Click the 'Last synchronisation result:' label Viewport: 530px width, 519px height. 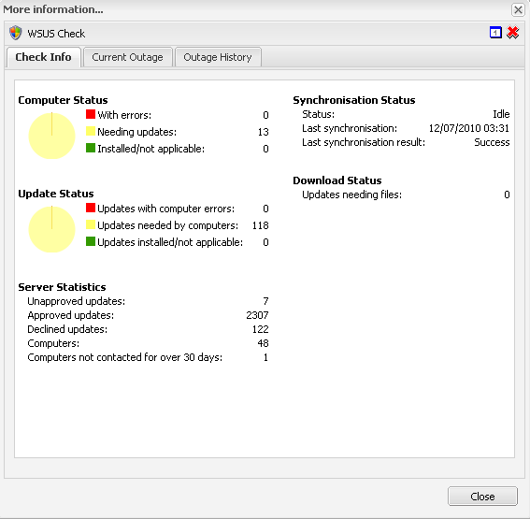tap(364, 142)
